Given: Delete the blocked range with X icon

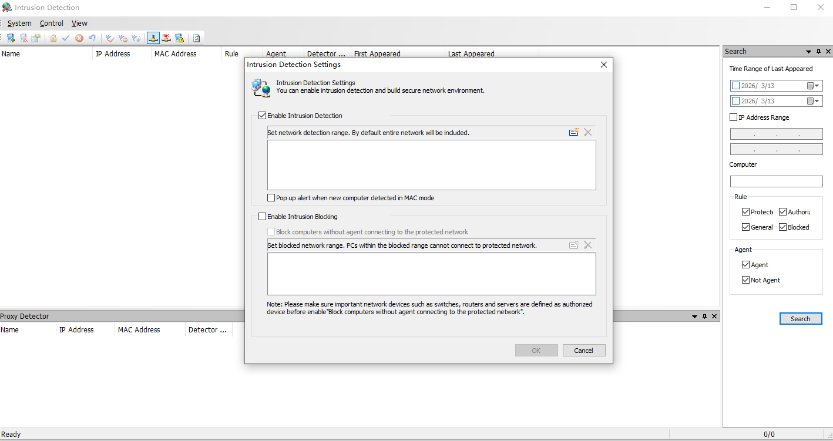Looking at the screenshot, I should (x=587, y=245).
